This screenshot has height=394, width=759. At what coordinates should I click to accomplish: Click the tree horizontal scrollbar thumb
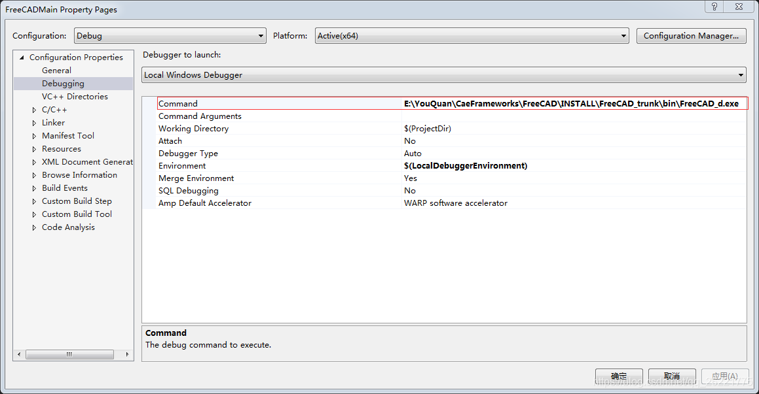pyautogui.click(x=69, y=354)
